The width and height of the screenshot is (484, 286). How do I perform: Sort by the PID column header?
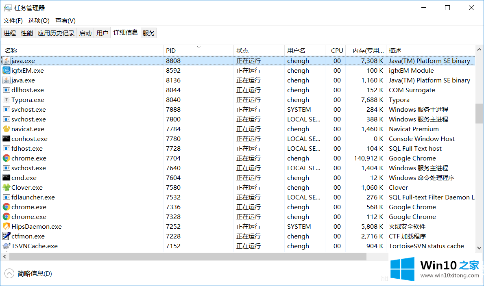point(198,50)
